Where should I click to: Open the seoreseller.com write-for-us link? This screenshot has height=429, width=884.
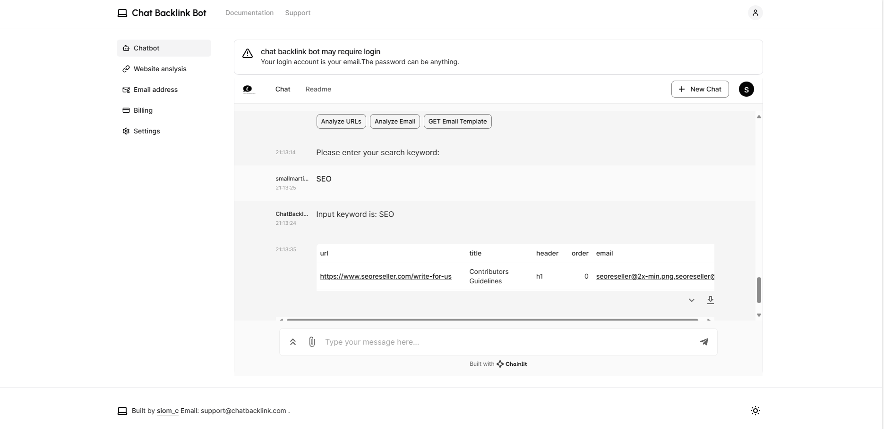click(386, 276)
